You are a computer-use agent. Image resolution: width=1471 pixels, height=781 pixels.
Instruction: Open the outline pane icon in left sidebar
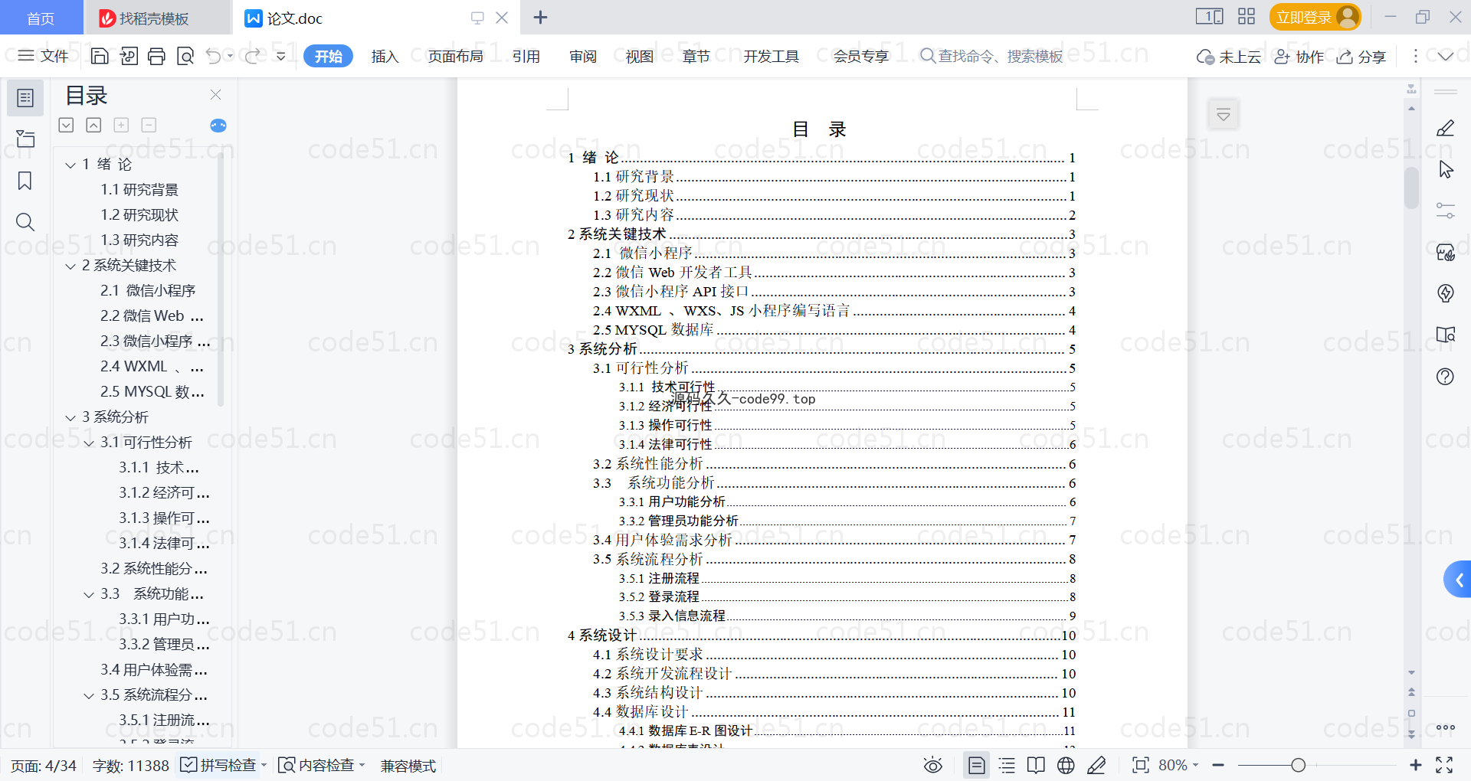[x=25, y=98]
